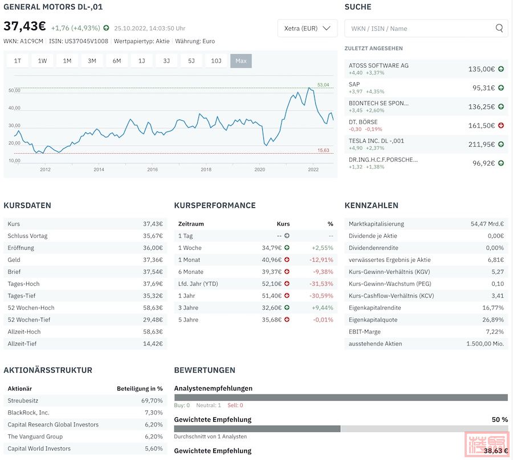
Task: Switch chart to 1T range
Action: [x=18, y=61]
